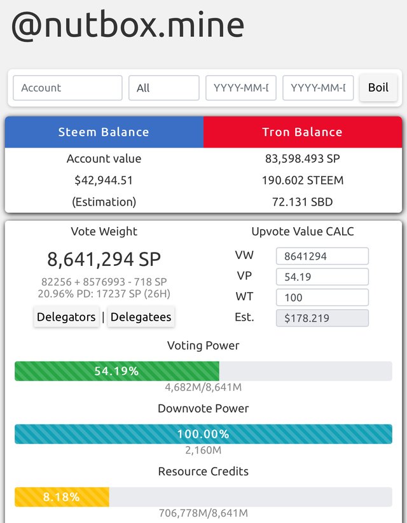Click the (Estimation) label
The width and height of the screenshot is (407, 523).
(x=104, y=202)
